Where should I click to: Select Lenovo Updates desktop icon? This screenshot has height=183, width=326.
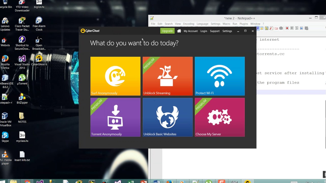[x=5, y=24]
